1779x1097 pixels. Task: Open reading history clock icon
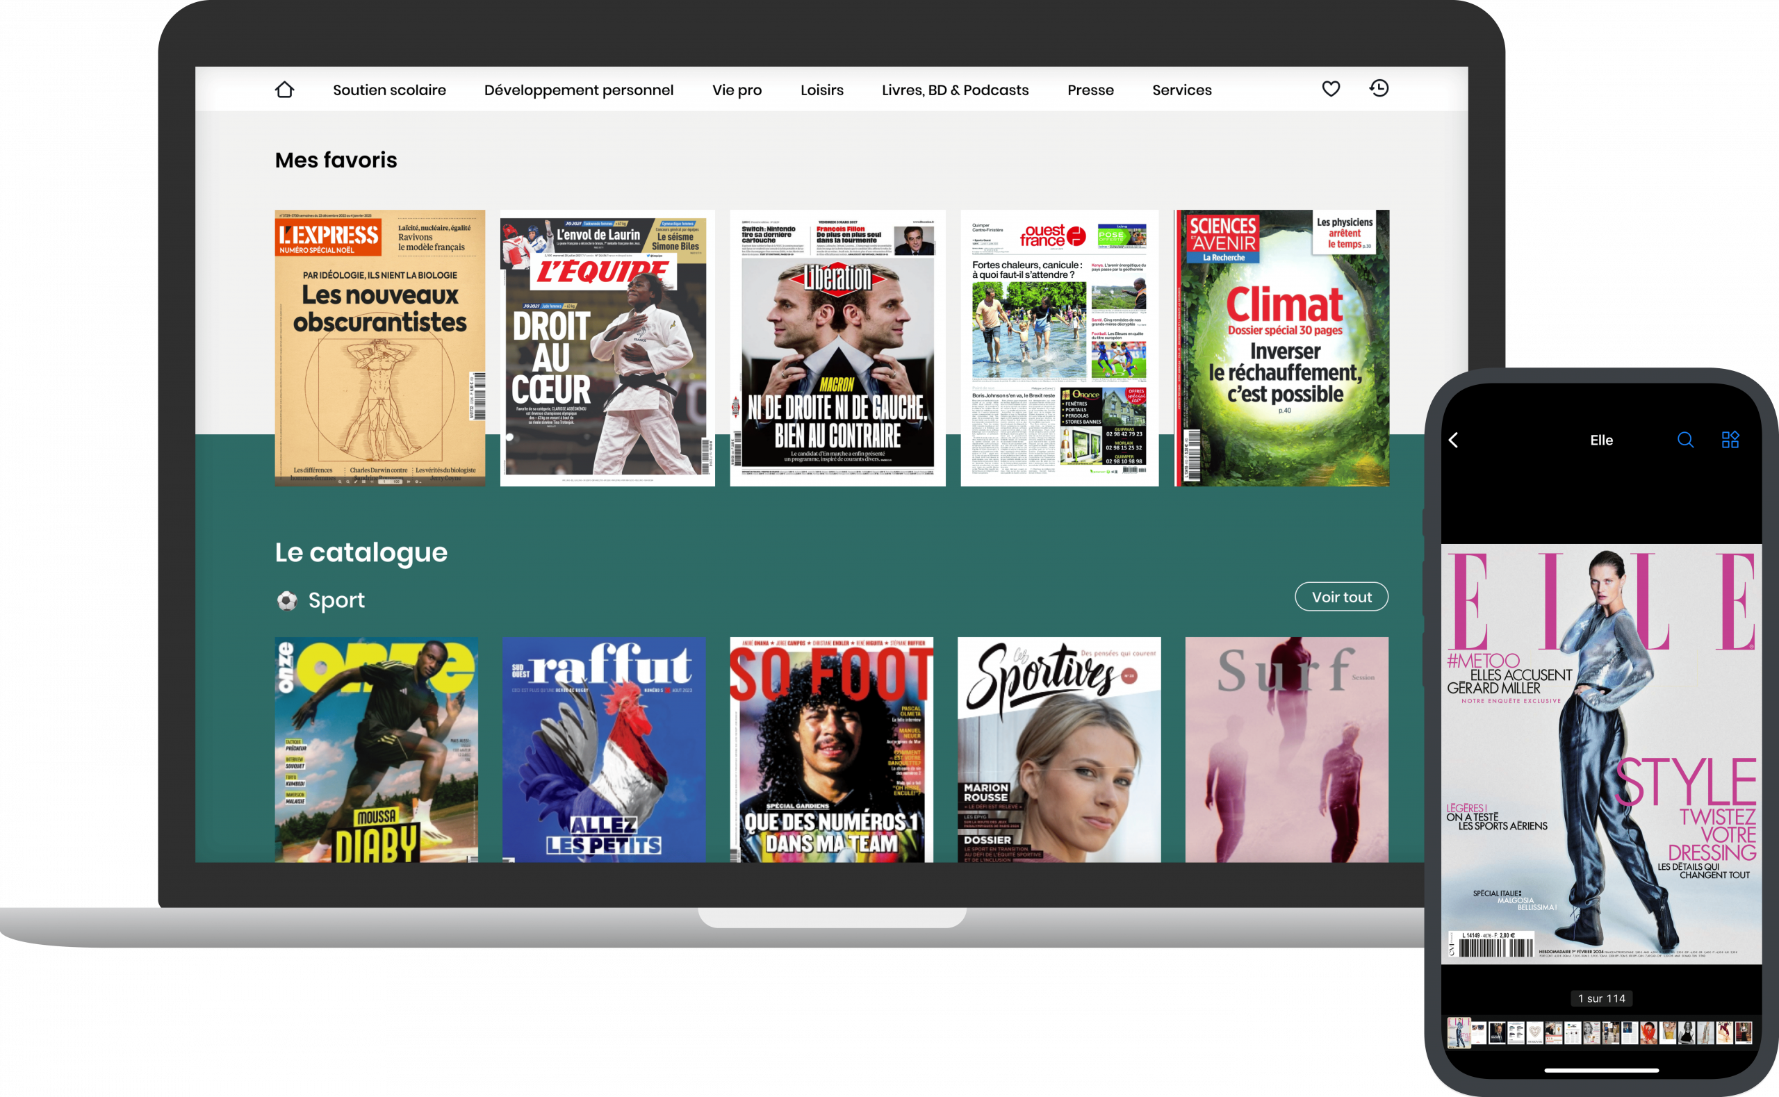click(x=1379, y=88)
